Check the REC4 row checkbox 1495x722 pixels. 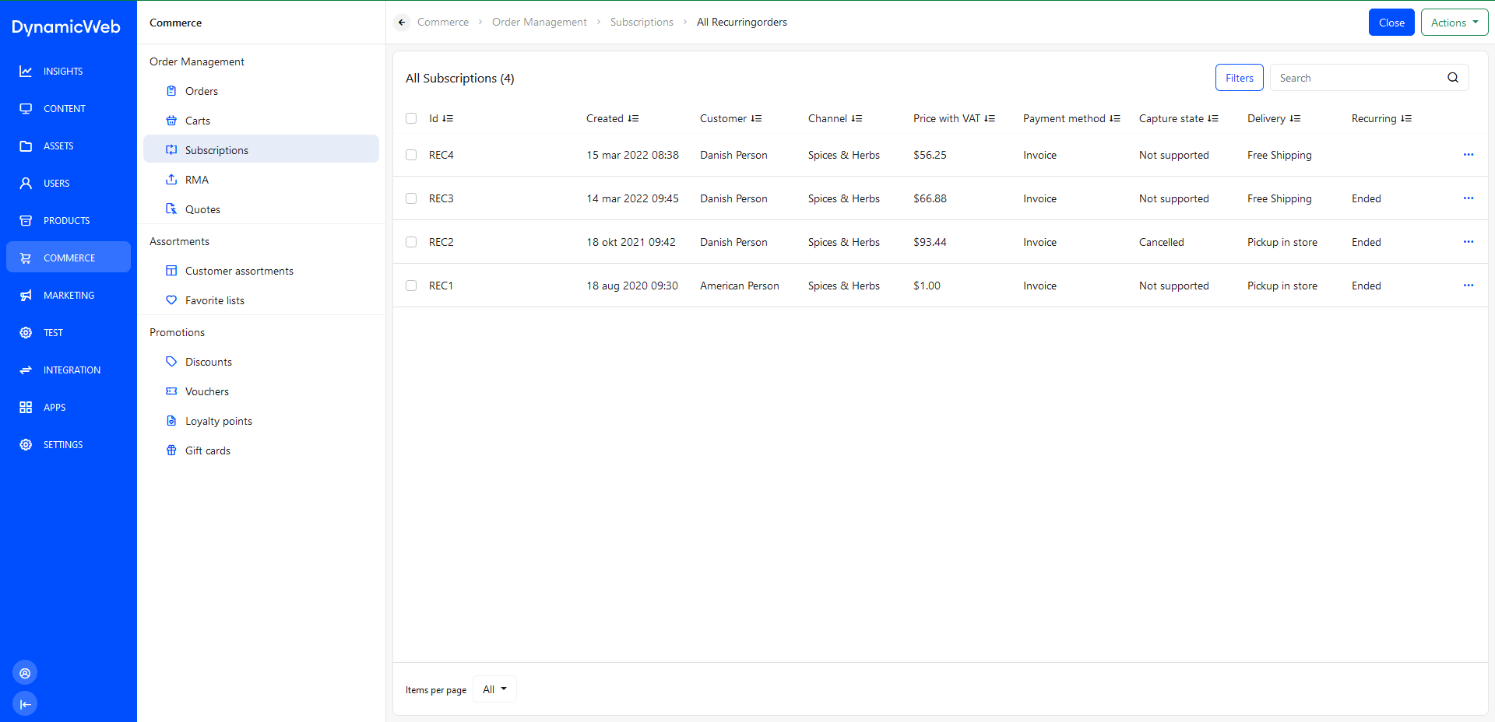(x=411, y=155)
